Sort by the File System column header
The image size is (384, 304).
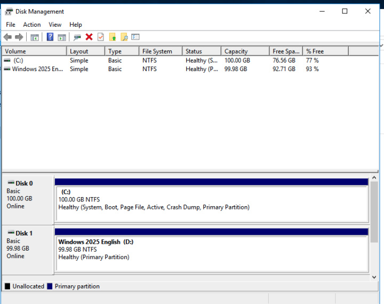point(157,51)
